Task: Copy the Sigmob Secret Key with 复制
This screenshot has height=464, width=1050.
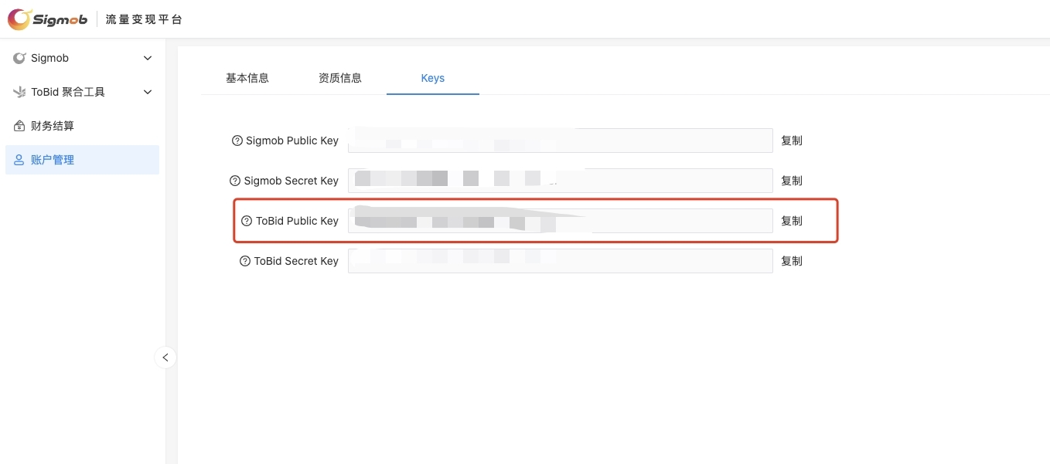Action: [792, 181]
